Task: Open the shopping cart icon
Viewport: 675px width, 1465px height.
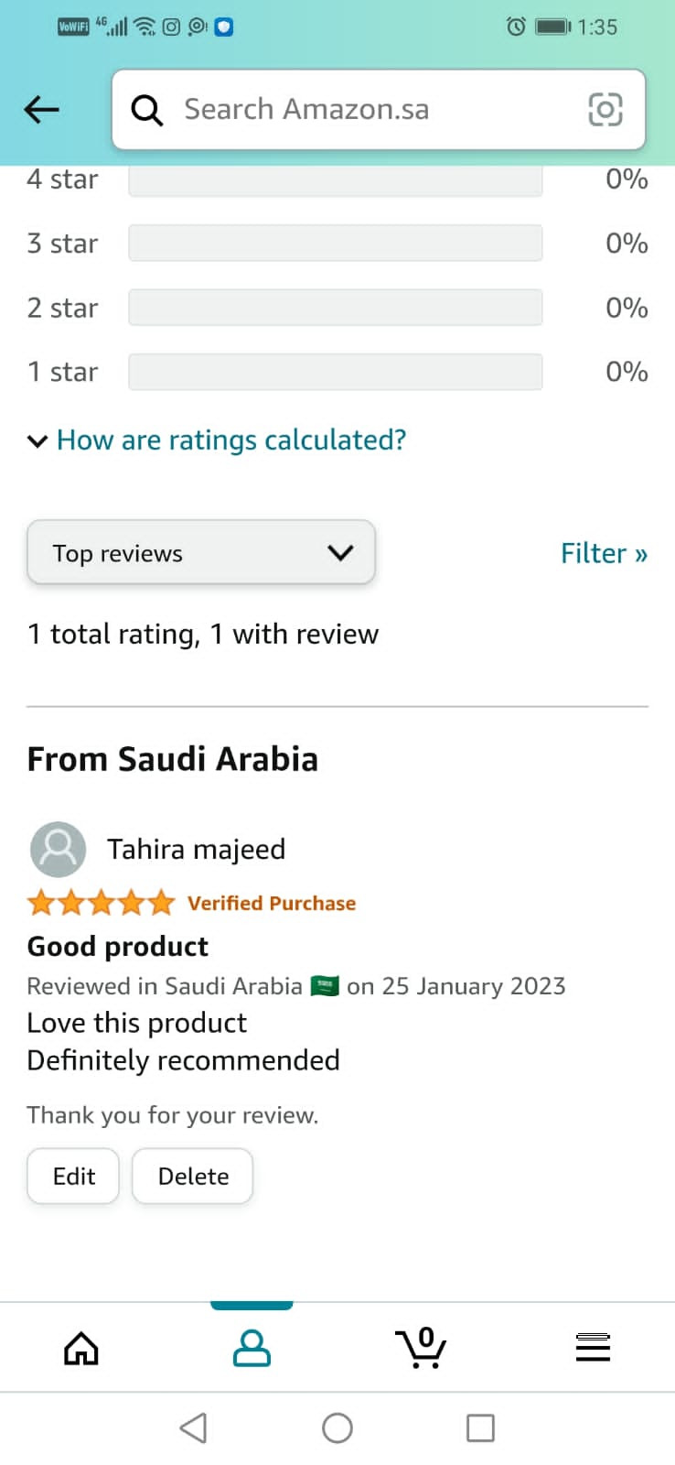Action: coord(421,1347)
